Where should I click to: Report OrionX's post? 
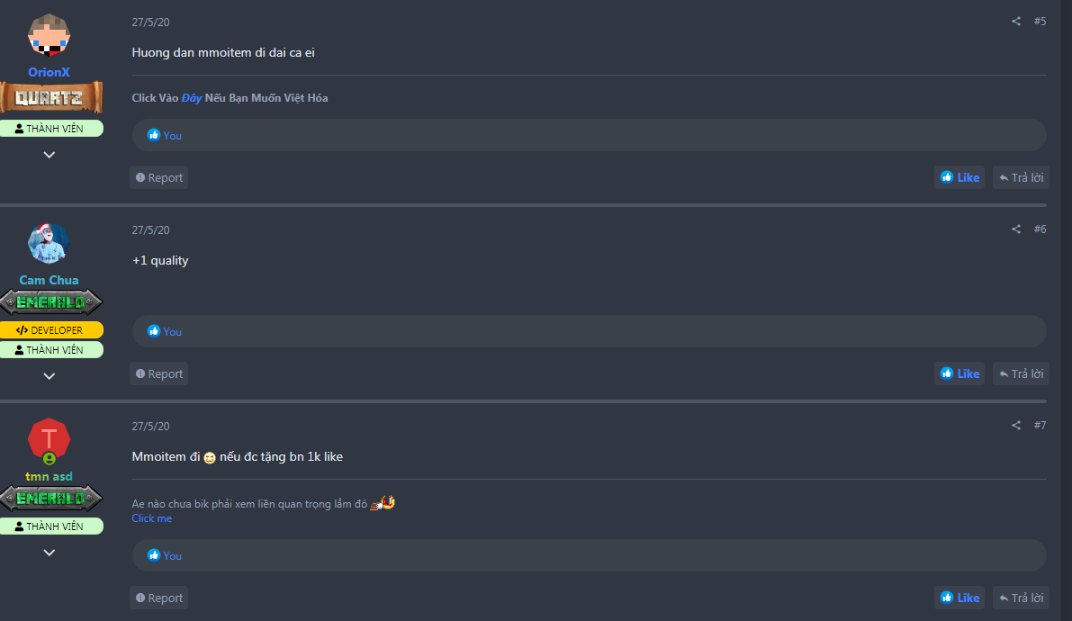[x=159, y=177]
